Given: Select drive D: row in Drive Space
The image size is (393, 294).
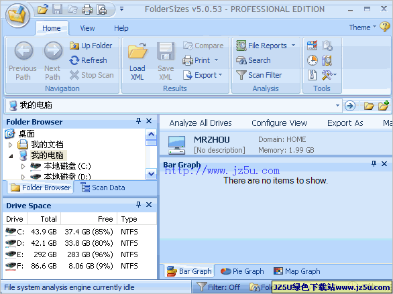Looking at the screenshot, I should [x=72, y=243].
